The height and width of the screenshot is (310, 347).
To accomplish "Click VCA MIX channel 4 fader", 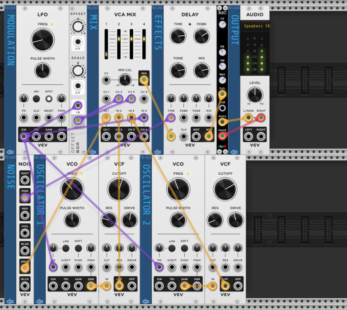I will tap(144, 44).
